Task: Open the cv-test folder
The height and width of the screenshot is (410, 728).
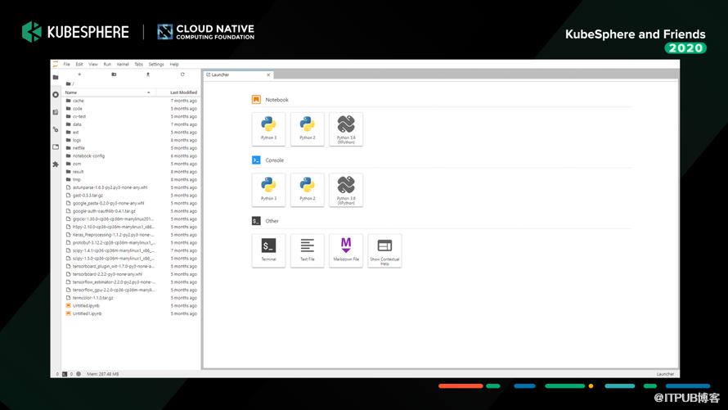Action: 132,116
